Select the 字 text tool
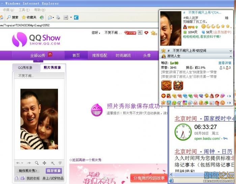Image resolution: width=236 pixels, height=184 pixels. [x=60, y=163]
